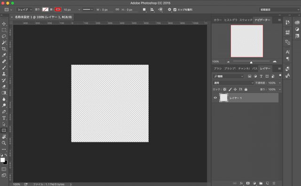Select the Rectangle shape tool

tap(4, 131)
